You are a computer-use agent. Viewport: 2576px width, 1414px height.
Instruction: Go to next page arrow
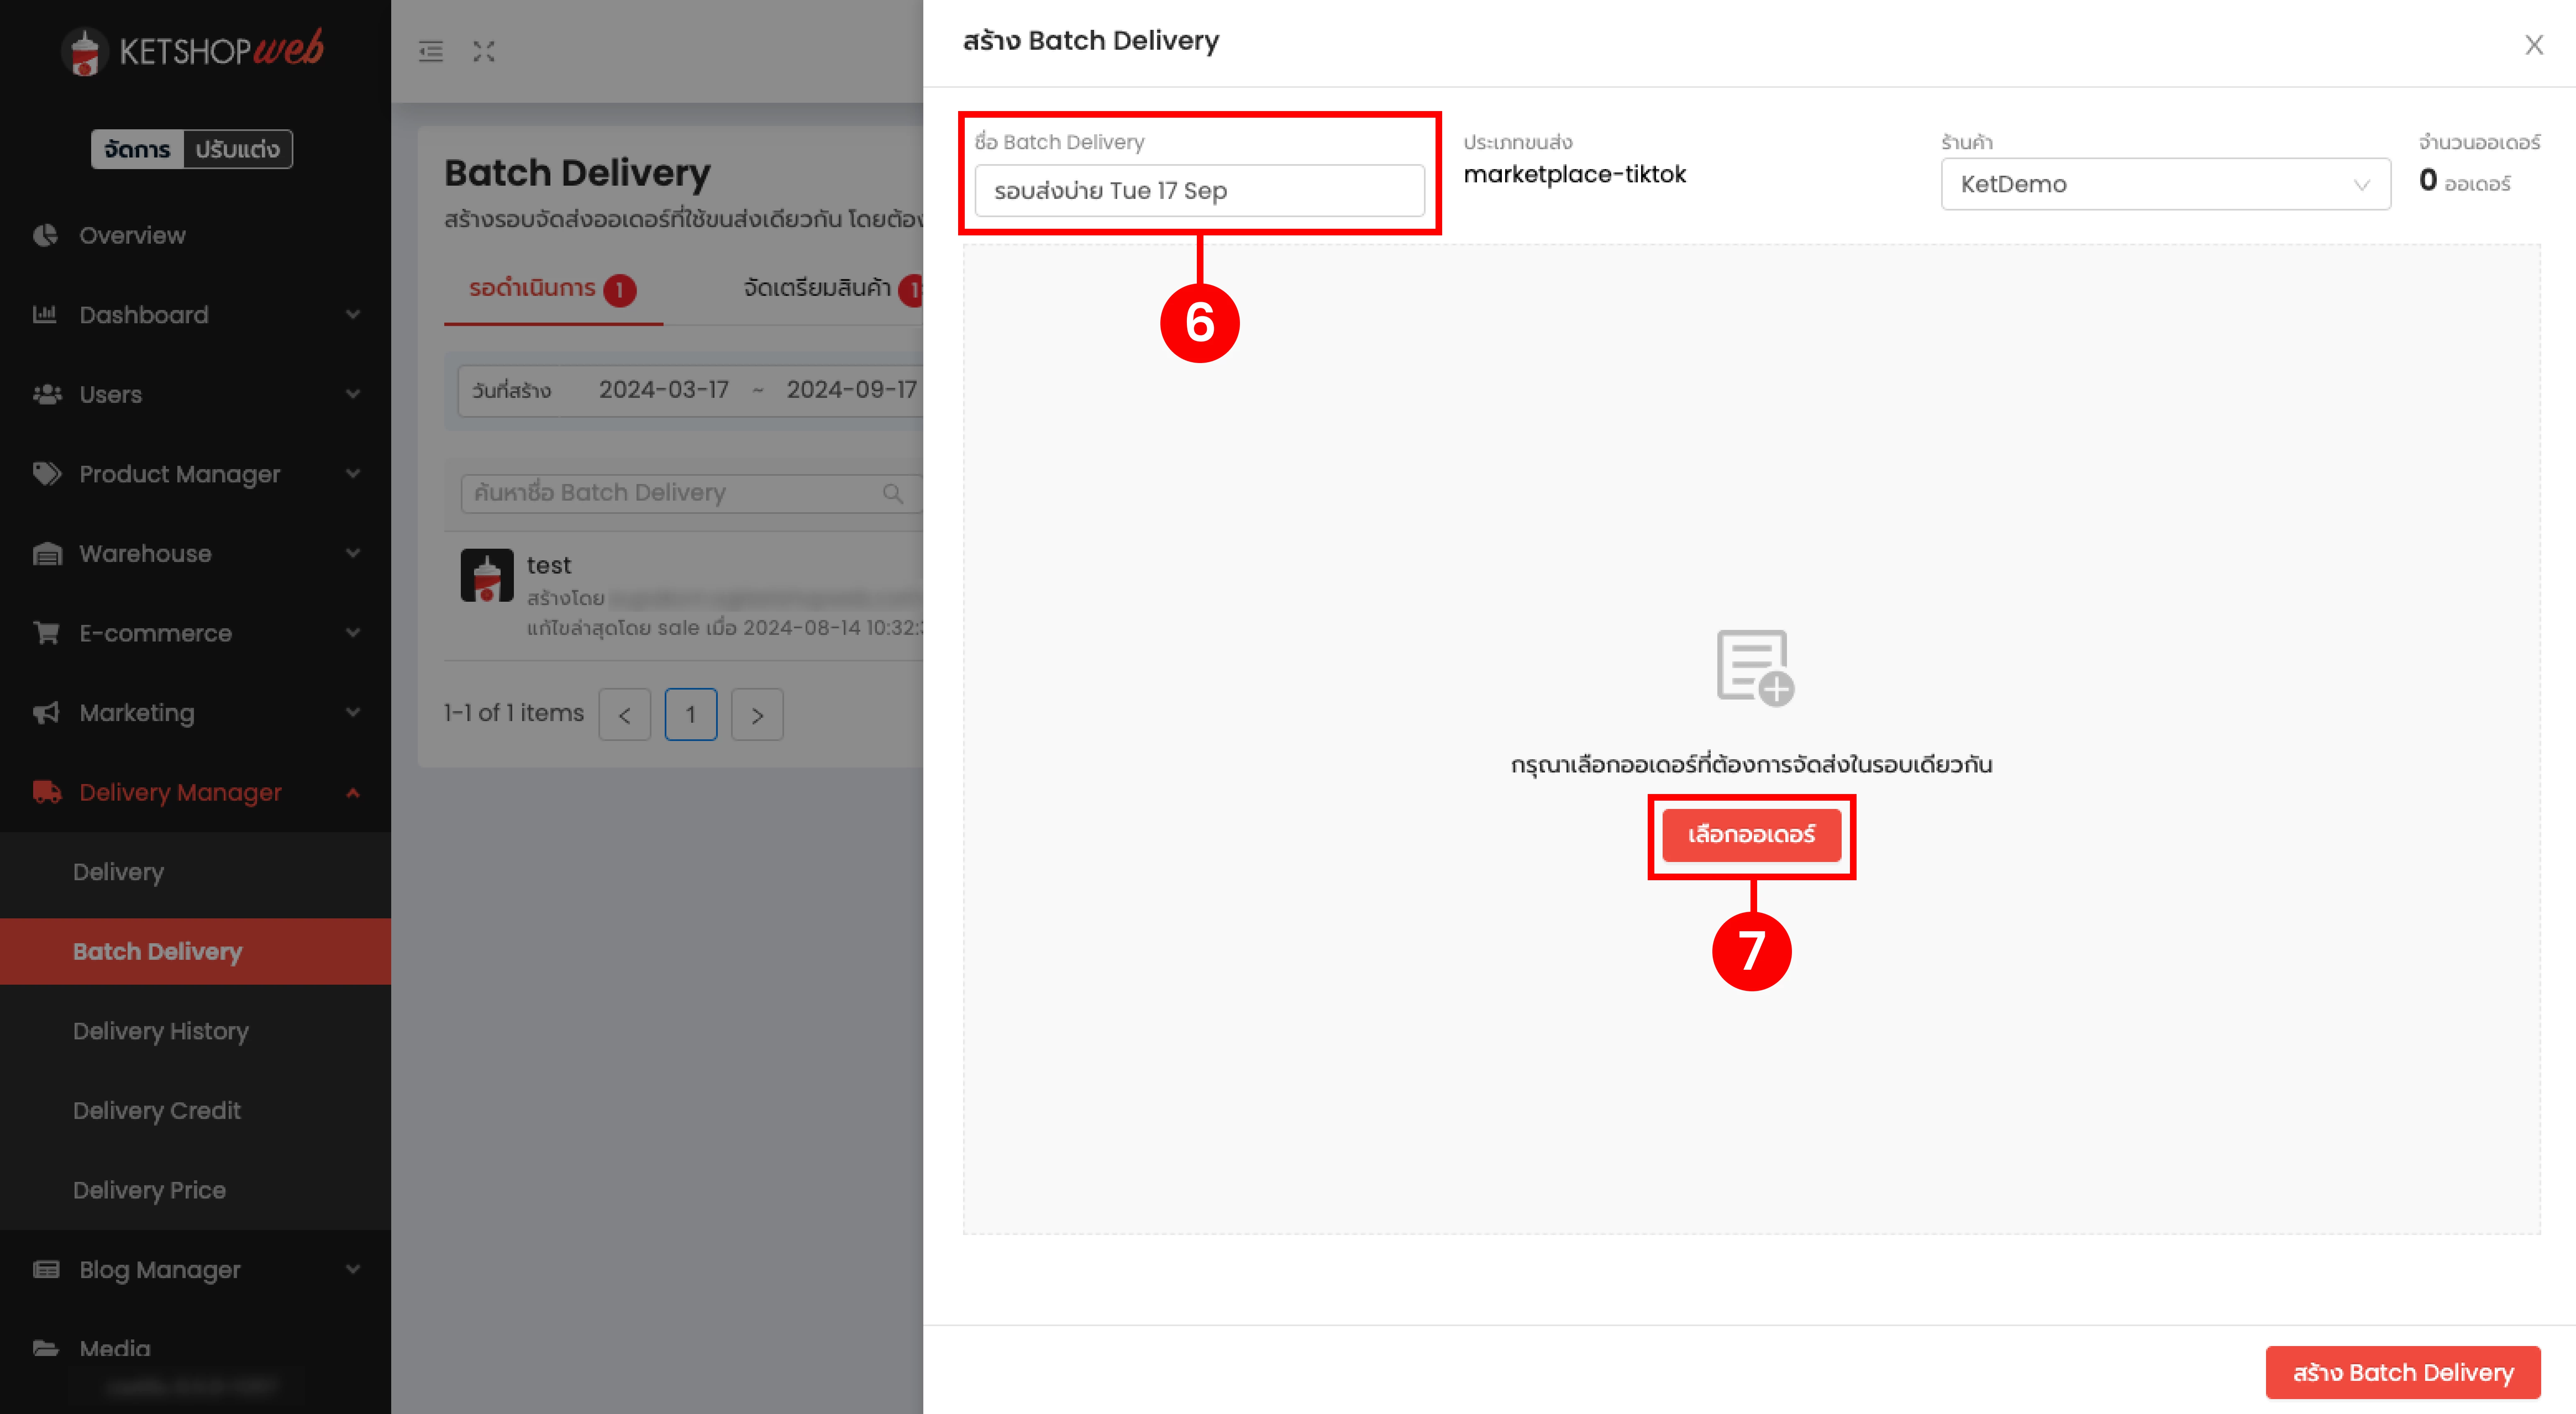coord(757,714)
